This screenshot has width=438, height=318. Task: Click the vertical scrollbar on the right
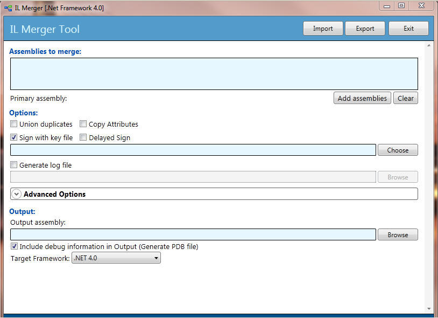[429, 162]
